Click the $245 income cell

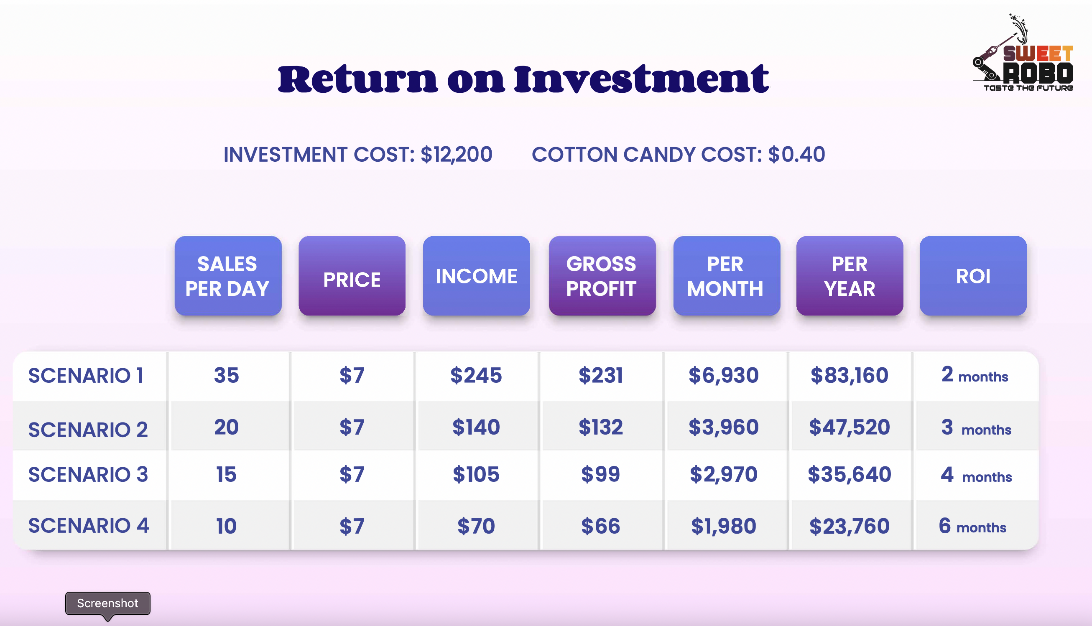[476, 375]
